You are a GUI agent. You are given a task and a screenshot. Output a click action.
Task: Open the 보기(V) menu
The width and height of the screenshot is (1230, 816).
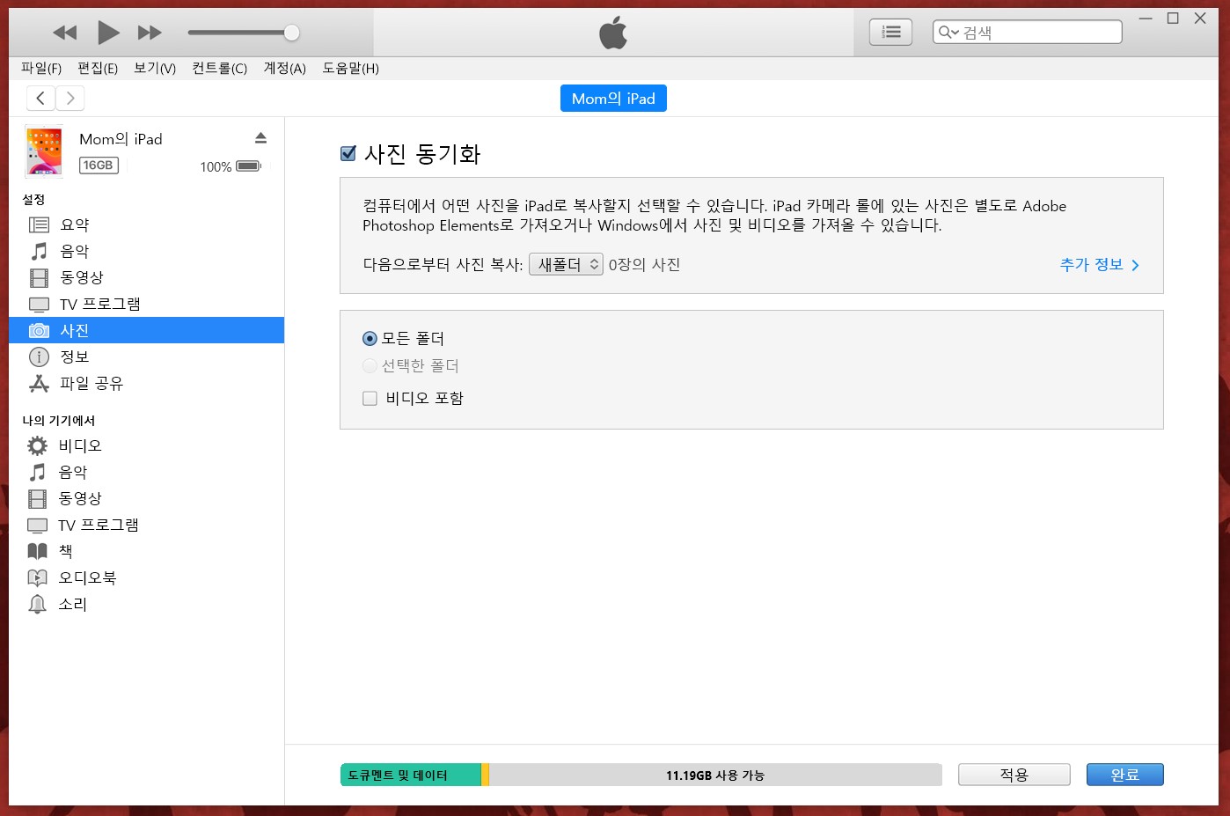(155, 68)
